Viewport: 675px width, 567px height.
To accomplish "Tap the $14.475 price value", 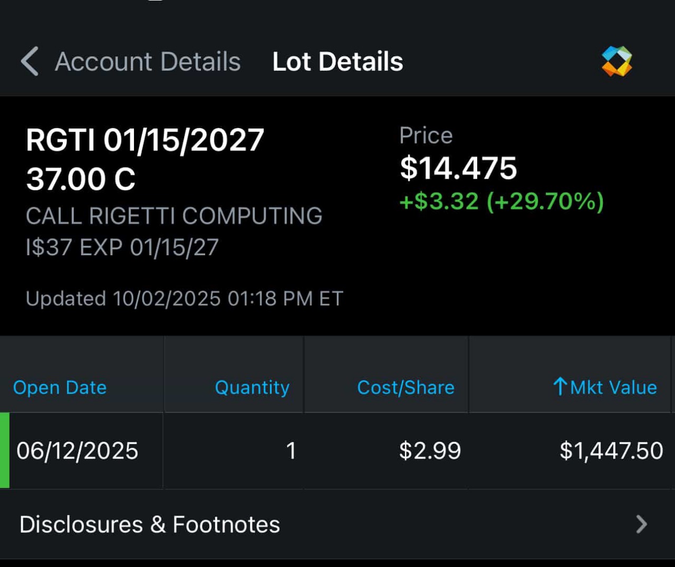I will pos(458,168).
